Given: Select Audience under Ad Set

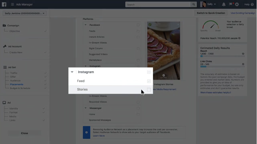Looking at the screenshot, I should [15, 81].
